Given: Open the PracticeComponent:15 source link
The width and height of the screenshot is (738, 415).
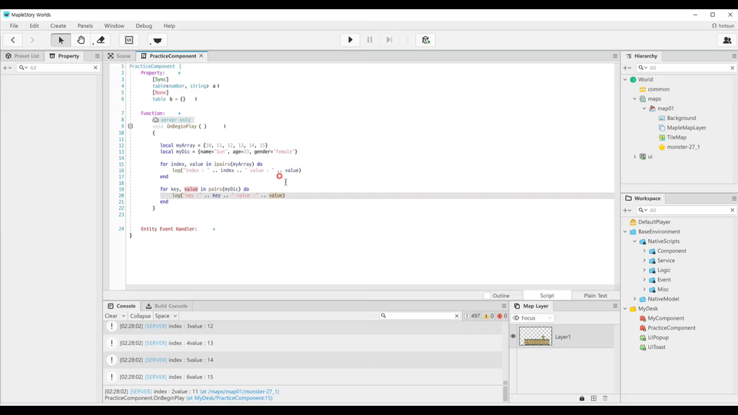Looking at the screenshot, I should click(229, 398).
